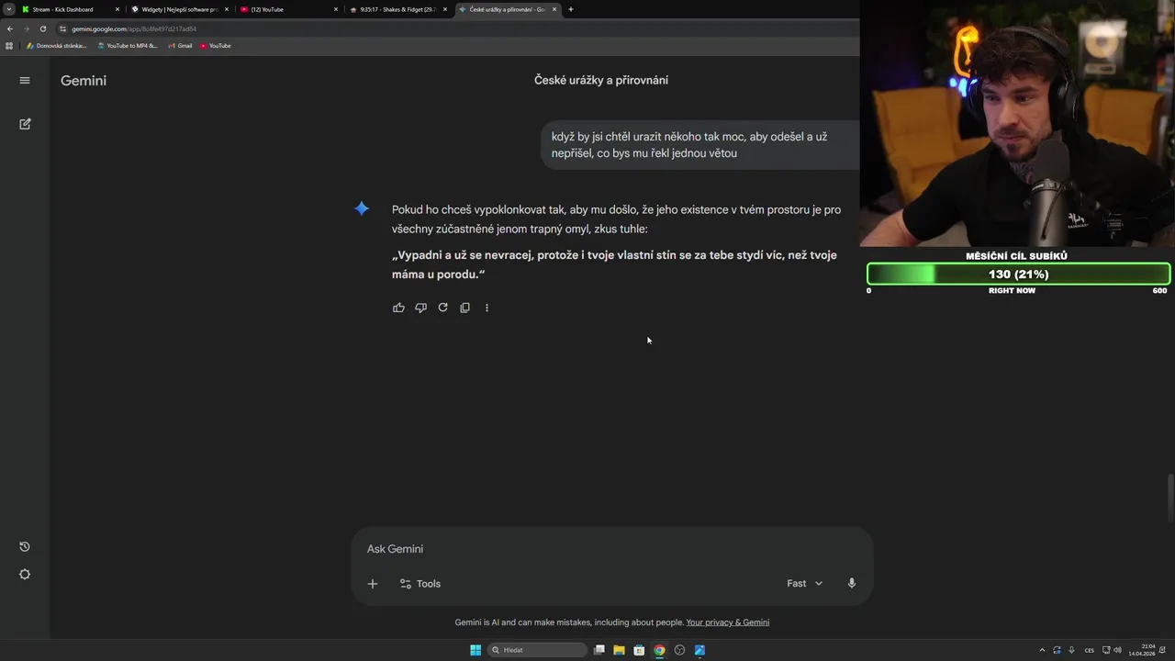Click the user prompt message bubble
Screen dimensions: 1175x661
699,145
